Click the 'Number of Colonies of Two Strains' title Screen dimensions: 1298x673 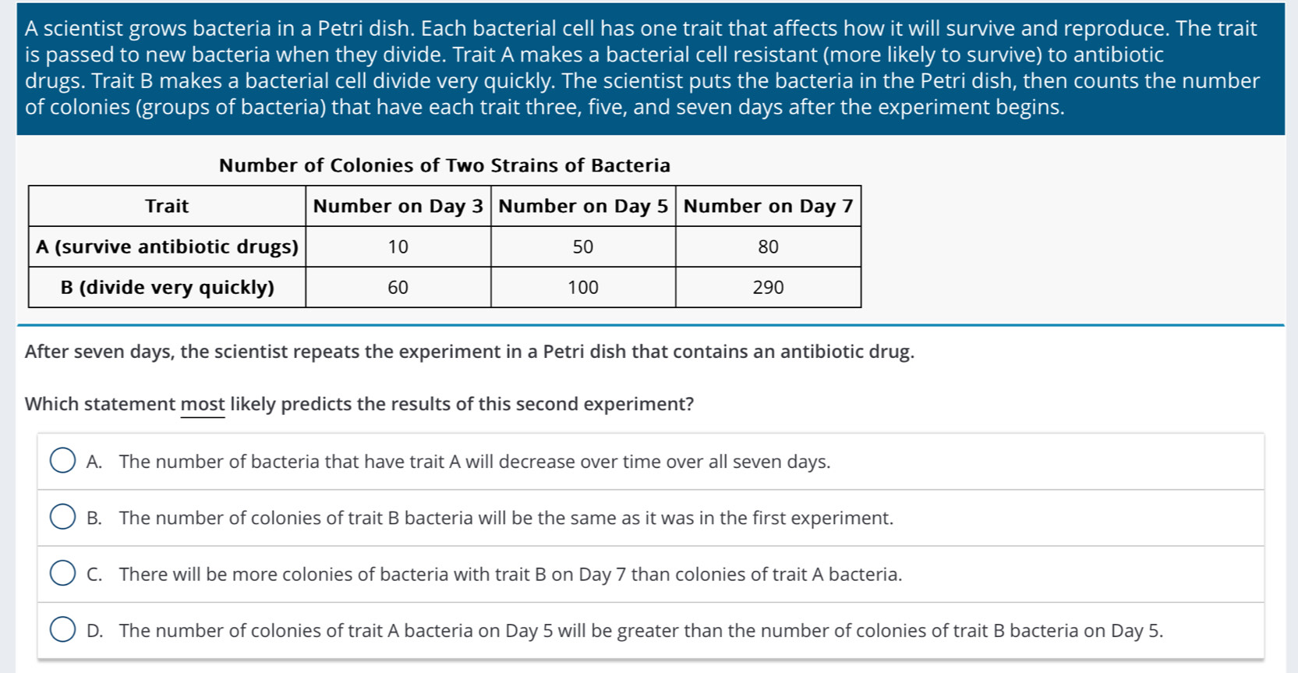[444, 165]
